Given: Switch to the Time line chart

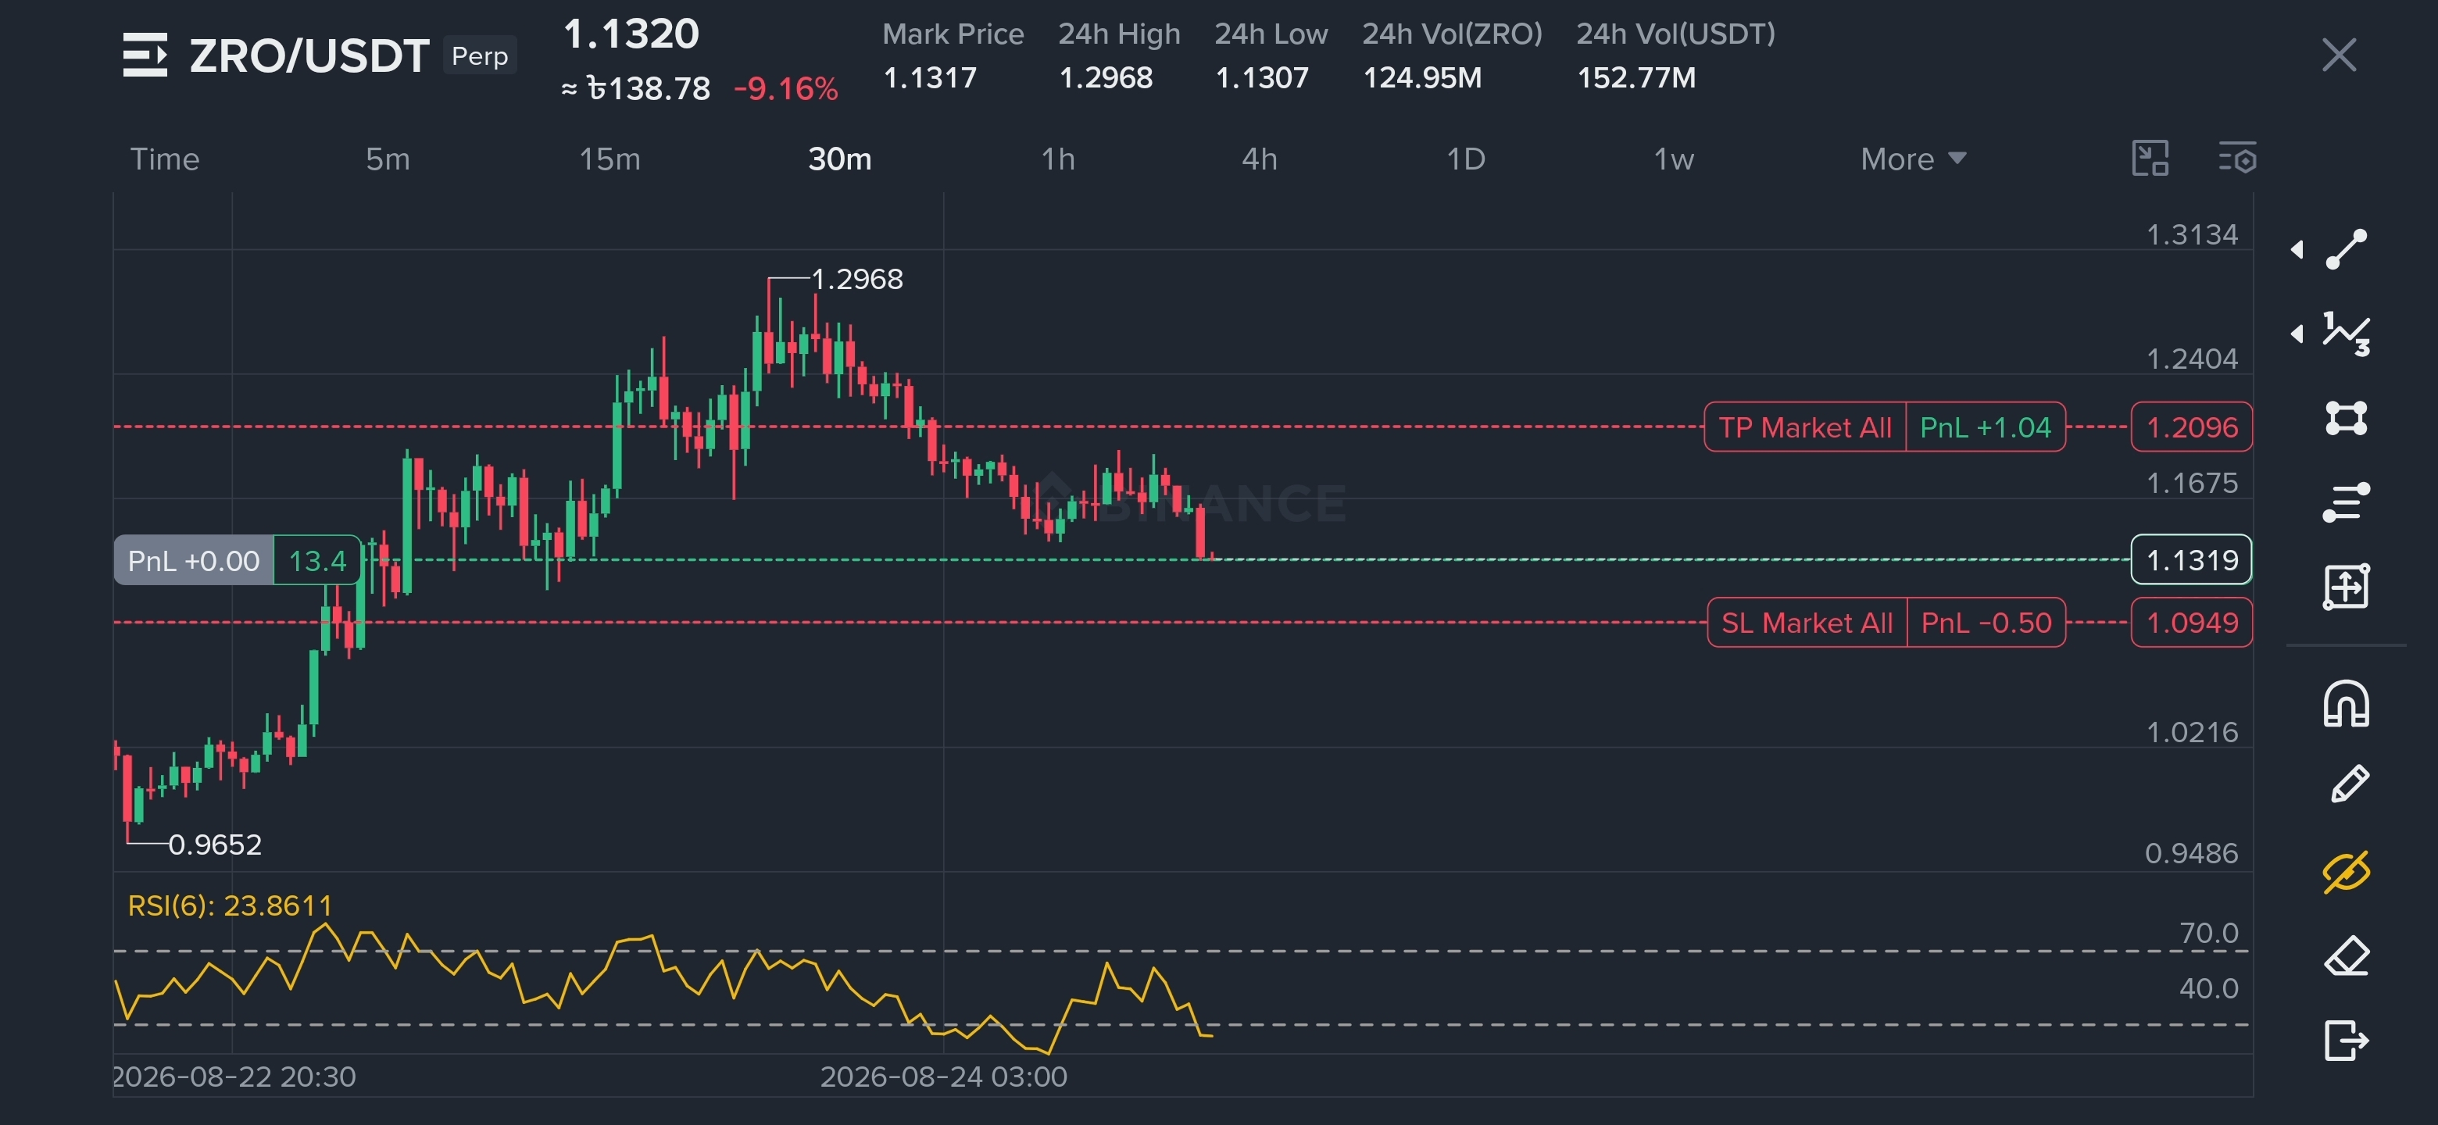Looking at the screenshot, I should coord(165,159).
